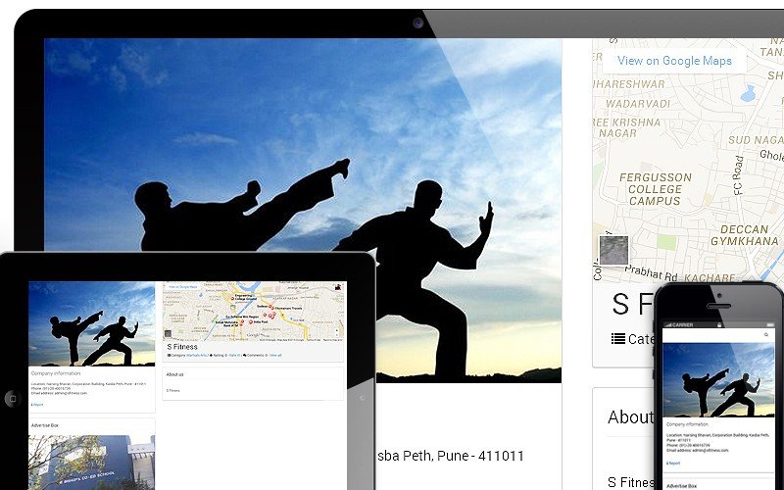Click the category list icon on large screen
This screenshot has height=490, width=784.
pos(618,338)
